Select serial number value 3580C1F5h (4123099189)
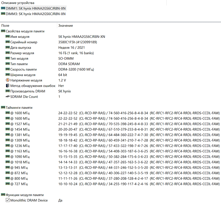Viewport: 221px width, 203px height. [x=78, y=42]
